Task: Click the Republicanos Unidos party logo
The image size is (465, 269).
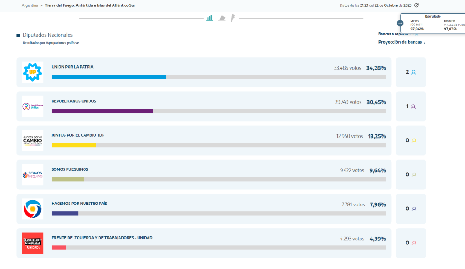Action: (33, 106)
